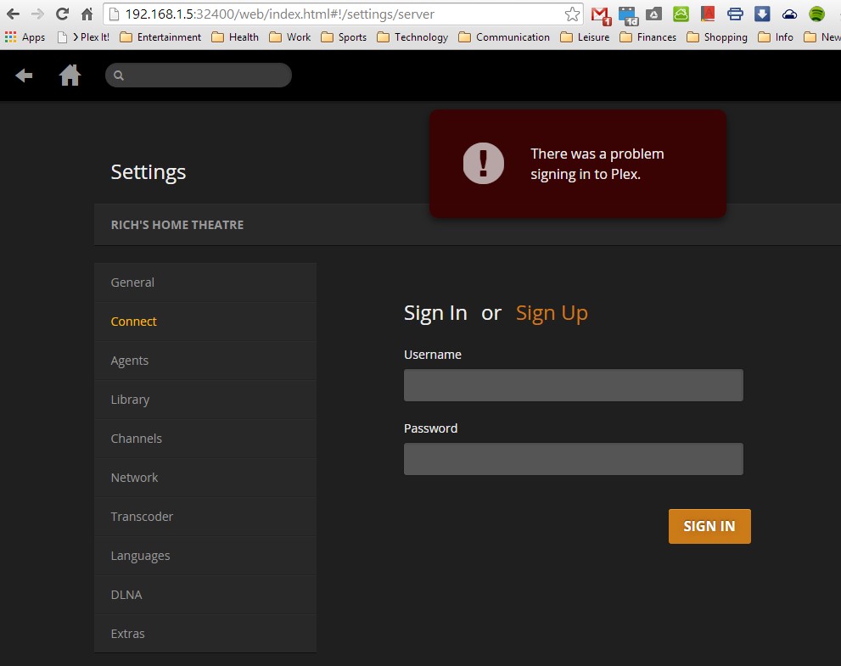841x666 pixels.
Task: Open the Technology bookmarks folder
Action: pyautogui.click(x=412, y=37)
